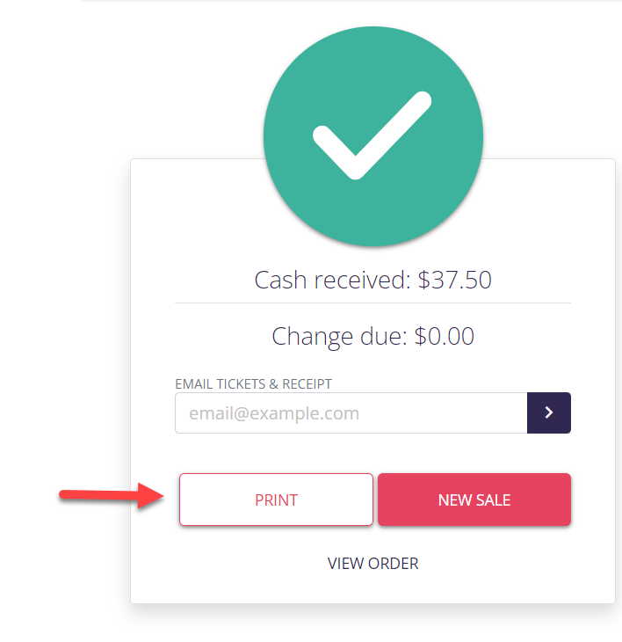
Task: Submit email with the dark chevron button
Action: [549, 412]
